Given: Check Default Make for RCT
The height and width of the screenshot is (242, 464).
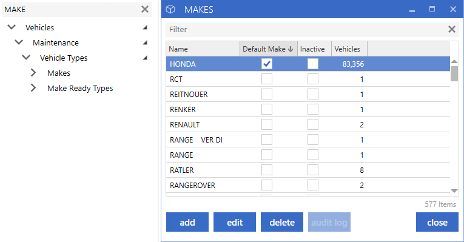Looking at the screenshot, I should 267,79.
